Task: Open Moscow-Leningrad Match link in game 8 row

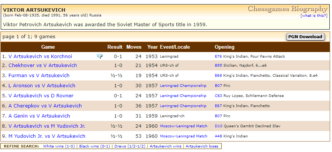Action: (183, 126)
